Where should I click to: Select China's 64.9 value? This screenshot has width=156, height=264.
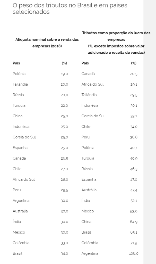pyautogui.click(x=134, y=222)
